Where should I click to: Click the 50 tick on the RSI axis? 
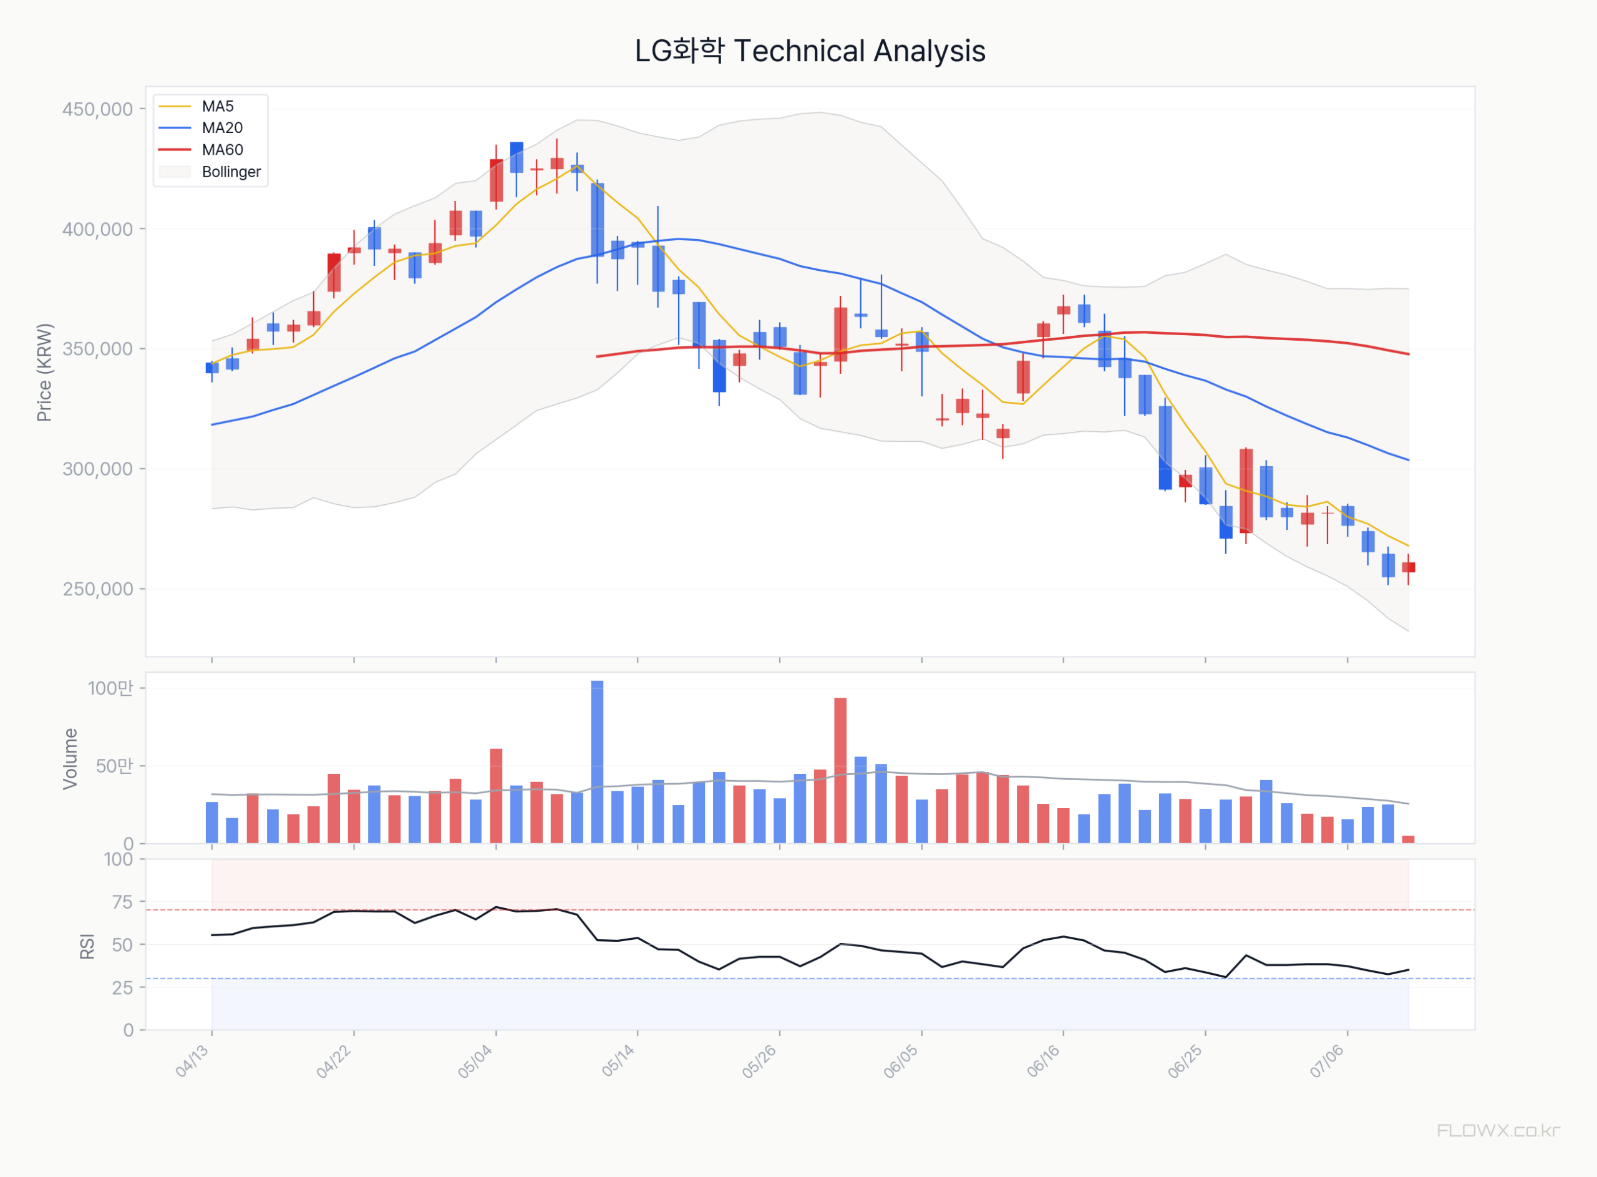(x=122, y=945)
